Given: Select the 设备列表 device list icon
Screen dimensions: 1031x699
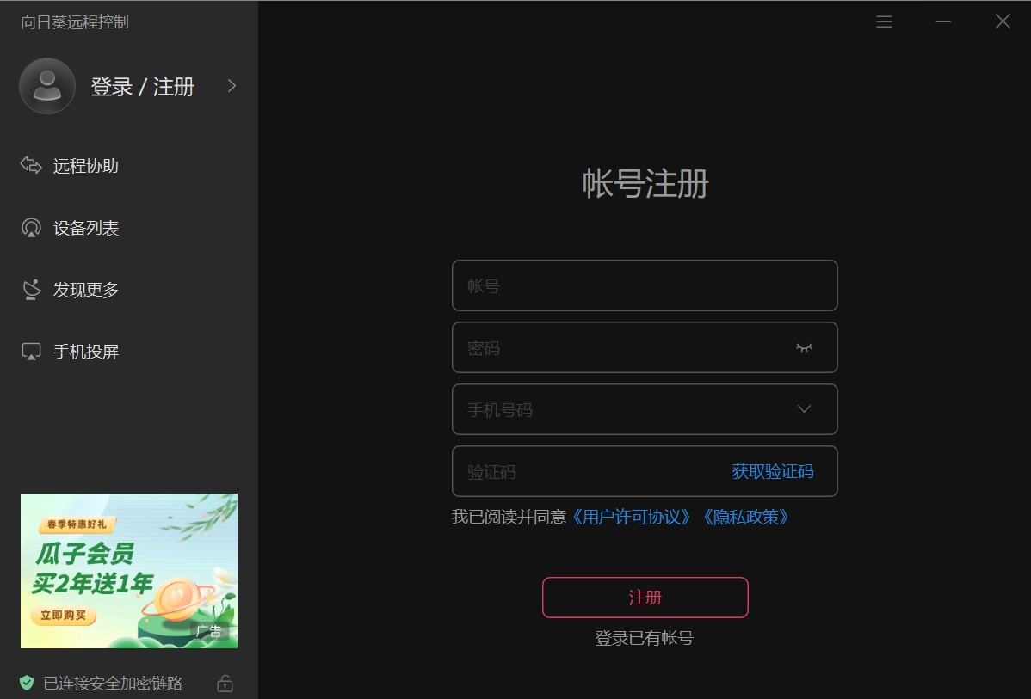Looking at the screenshot, I should pyautogui.click(x=31, y=227).
